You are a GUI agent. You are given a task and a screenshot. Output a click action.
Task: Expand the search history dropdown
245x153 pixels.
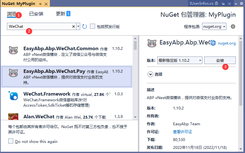pos(78,26)
